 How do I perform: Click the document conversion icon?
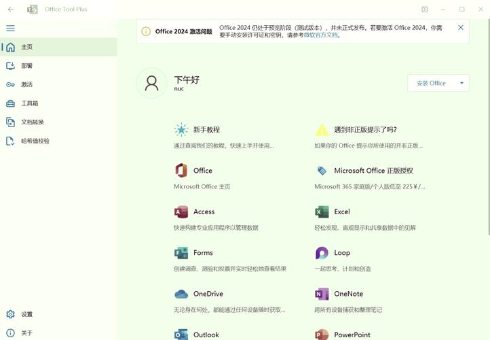(10, 122)
